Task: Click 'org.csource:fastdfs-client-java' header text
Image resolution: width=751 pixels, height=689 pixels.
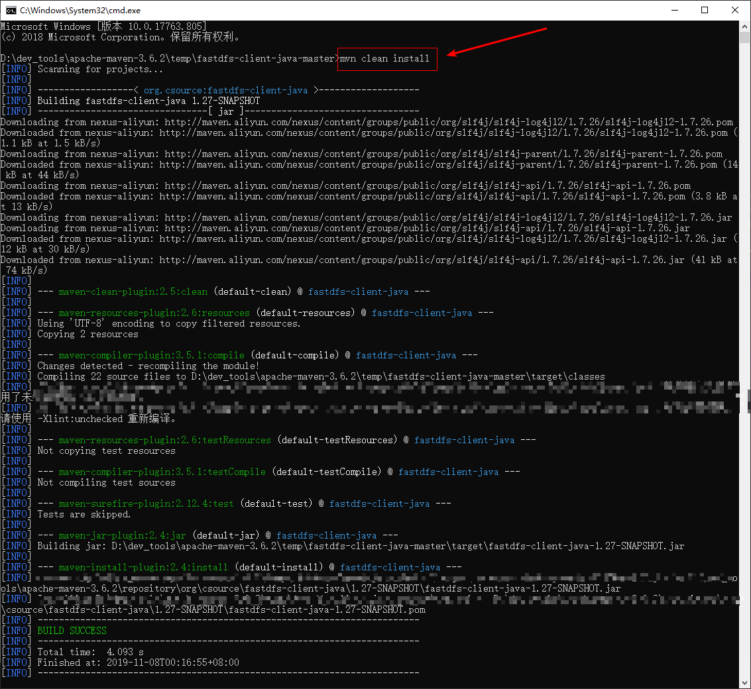Action: tap(225, 91)
